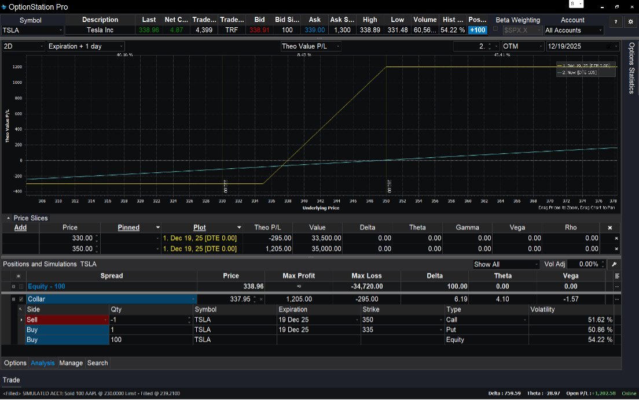Open the wrench settings for Positions panel
Screen dimensions: 639x400
[x=614, y=264]
